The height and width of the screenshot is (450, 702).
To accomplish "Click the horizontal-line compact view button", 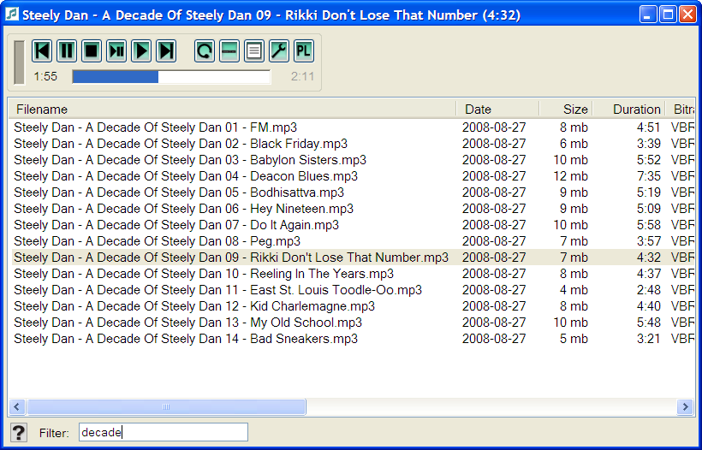I will pos(229,51).
